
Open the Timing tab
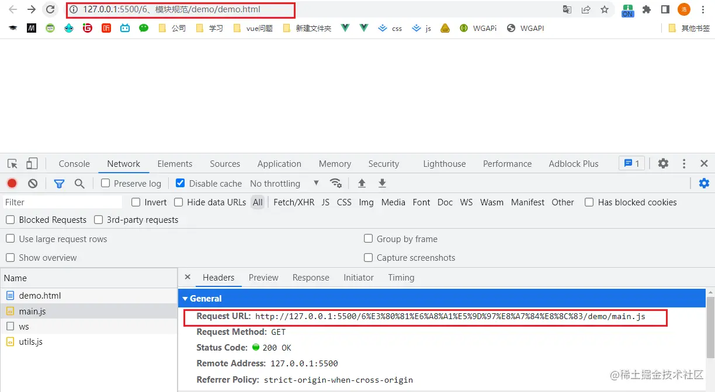click(x=401, y=278)
